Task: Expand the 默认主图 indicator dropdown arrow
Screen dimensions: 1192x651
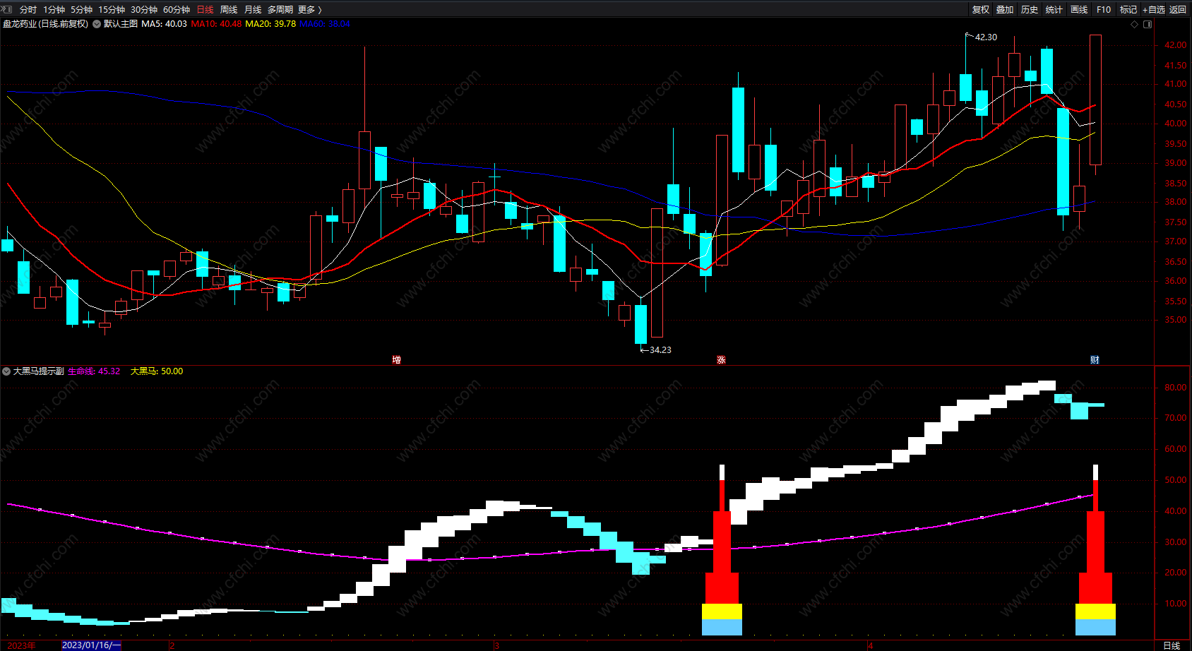Action: click(x=97, y=24)
